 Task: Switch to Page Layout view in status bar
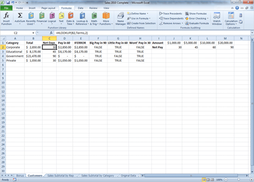208,180
